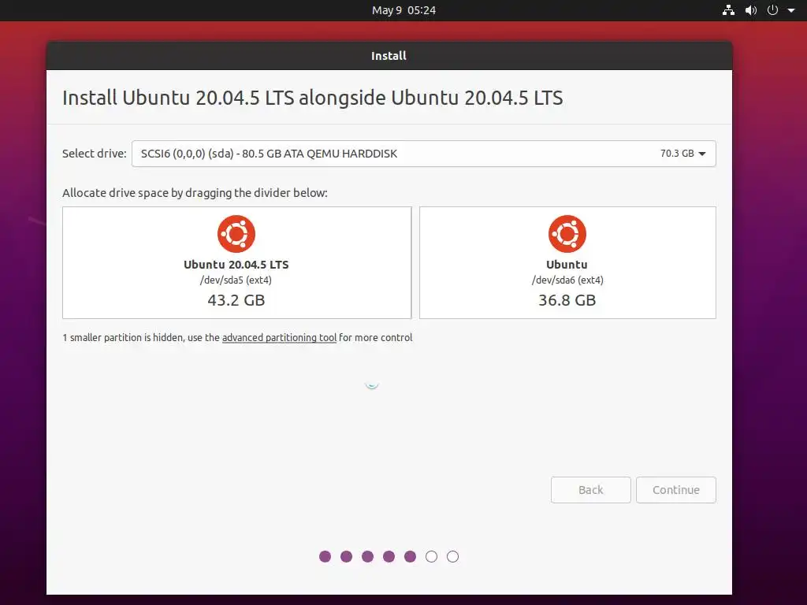Open the Select drive combo box
Image resolution: width=807 pixels, height=605 pixels.
tap(423, 154)
